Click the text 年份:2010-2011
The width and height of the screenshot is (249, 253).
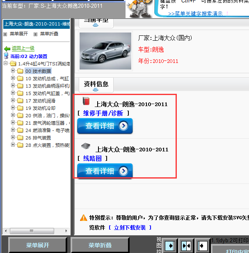tap(158, 61)
